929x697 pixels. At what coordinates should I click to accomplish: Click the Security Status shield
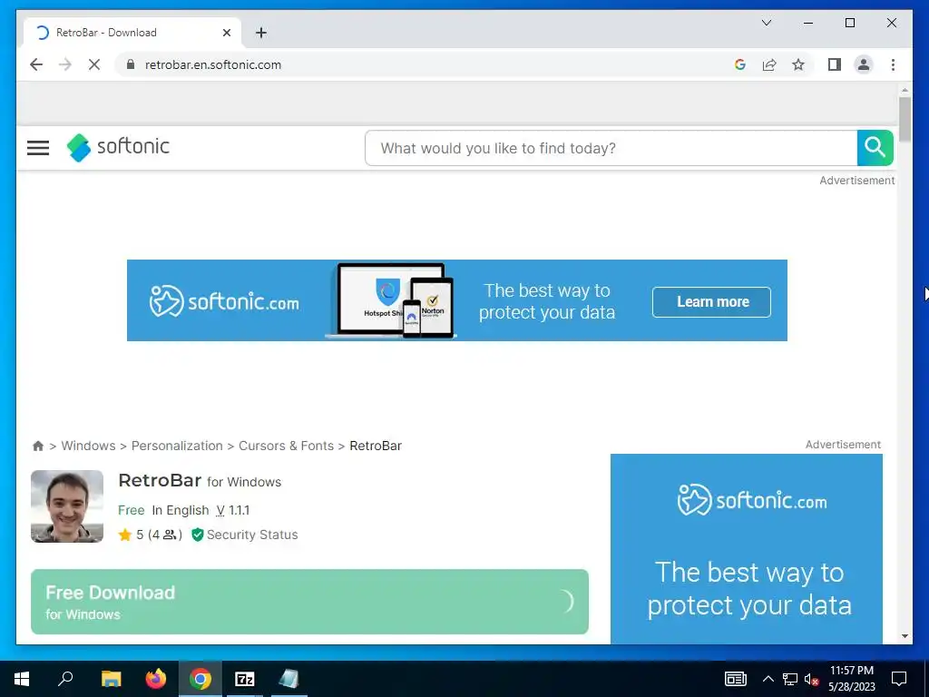point(197,535)
